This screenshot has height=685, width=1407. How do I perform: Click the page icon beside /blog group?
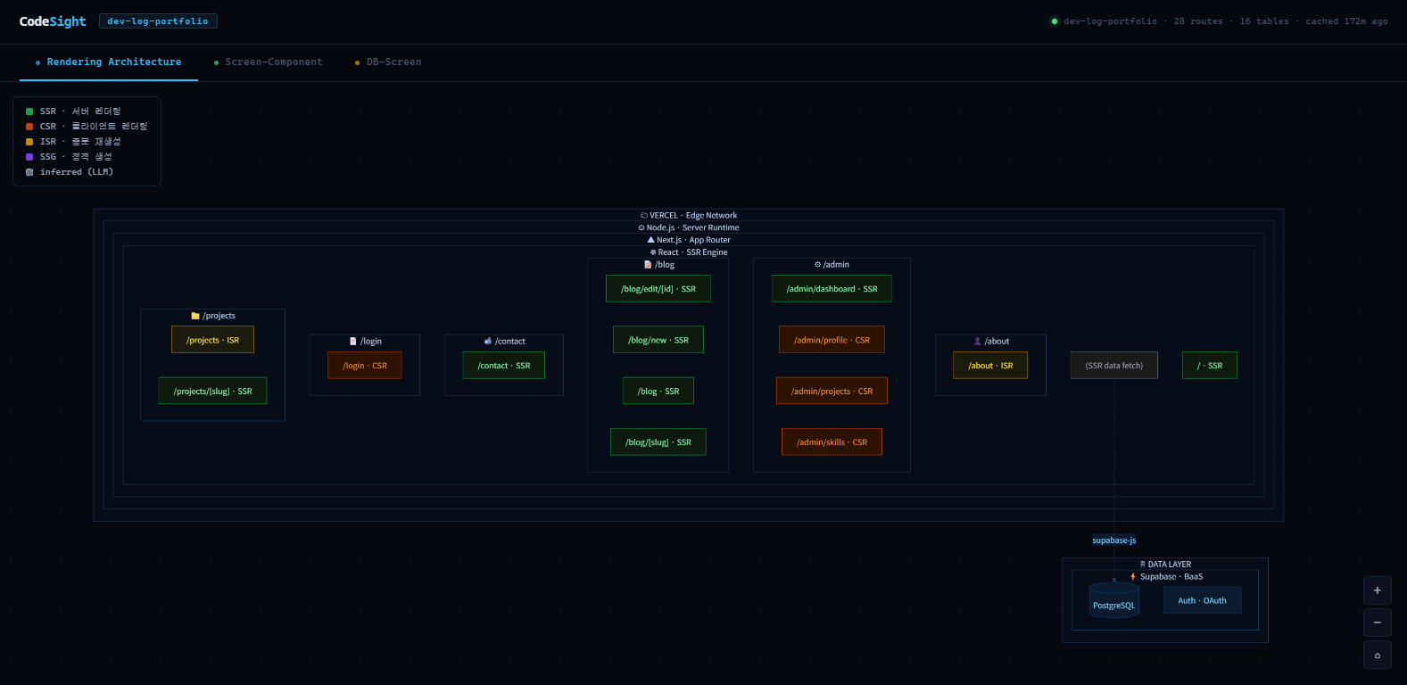pyautogui.click(x=648, y=265)
